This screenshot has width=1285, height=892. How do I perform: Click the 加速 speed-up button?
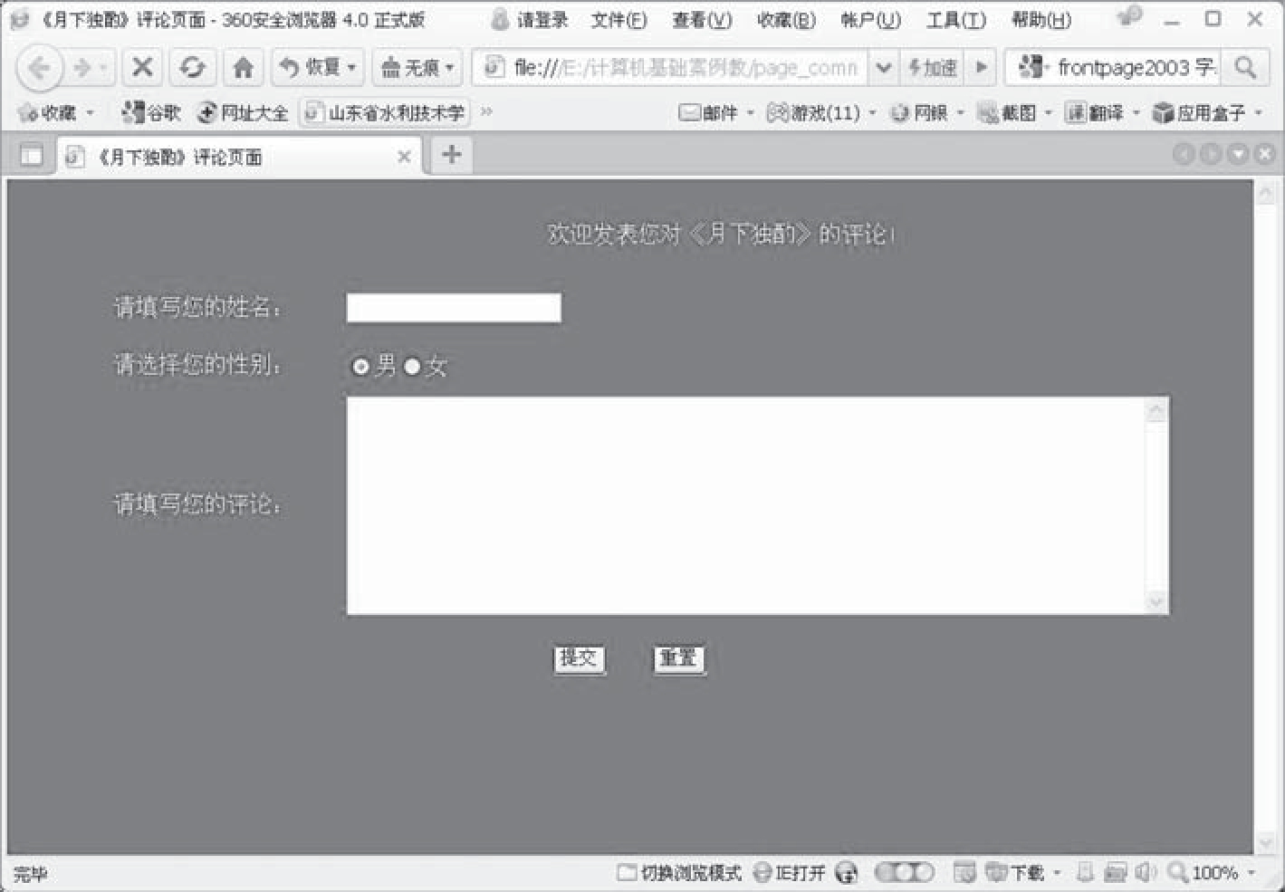932,67
